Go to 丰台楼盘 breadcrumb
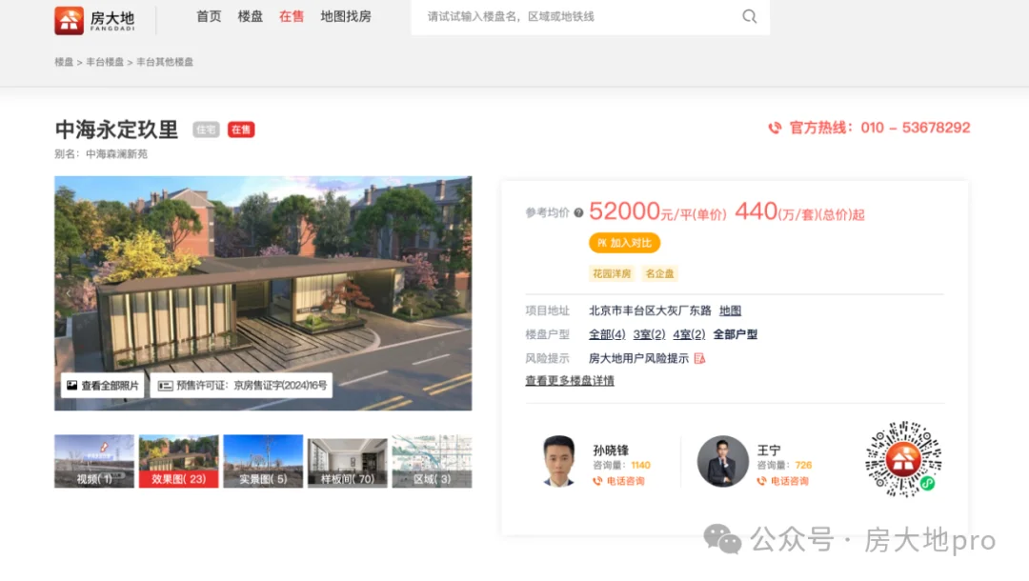The image size is (1029, 581). pos(105,62)
